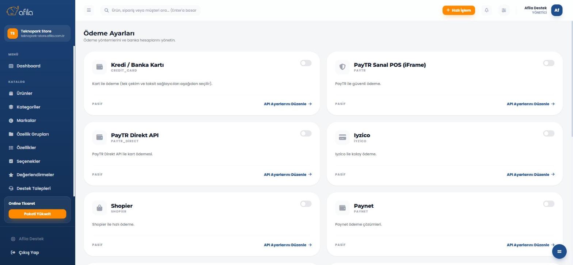Click the Iyzico card icon
This screenshot has width=573, height=265.
click(342, 137)
